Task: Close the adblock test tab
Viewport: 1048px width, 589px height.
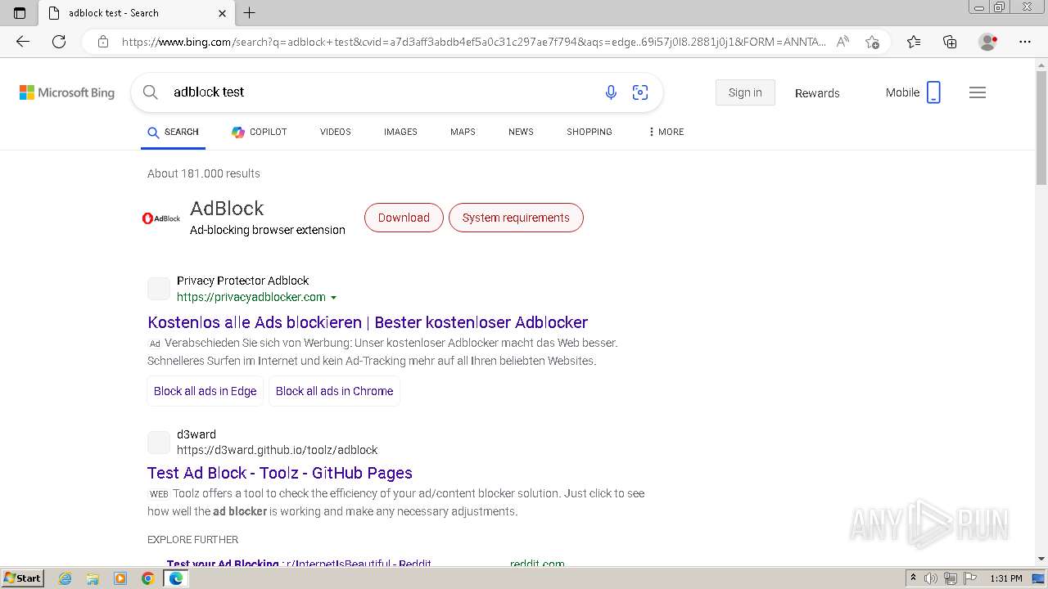Action: coord(223,13)
